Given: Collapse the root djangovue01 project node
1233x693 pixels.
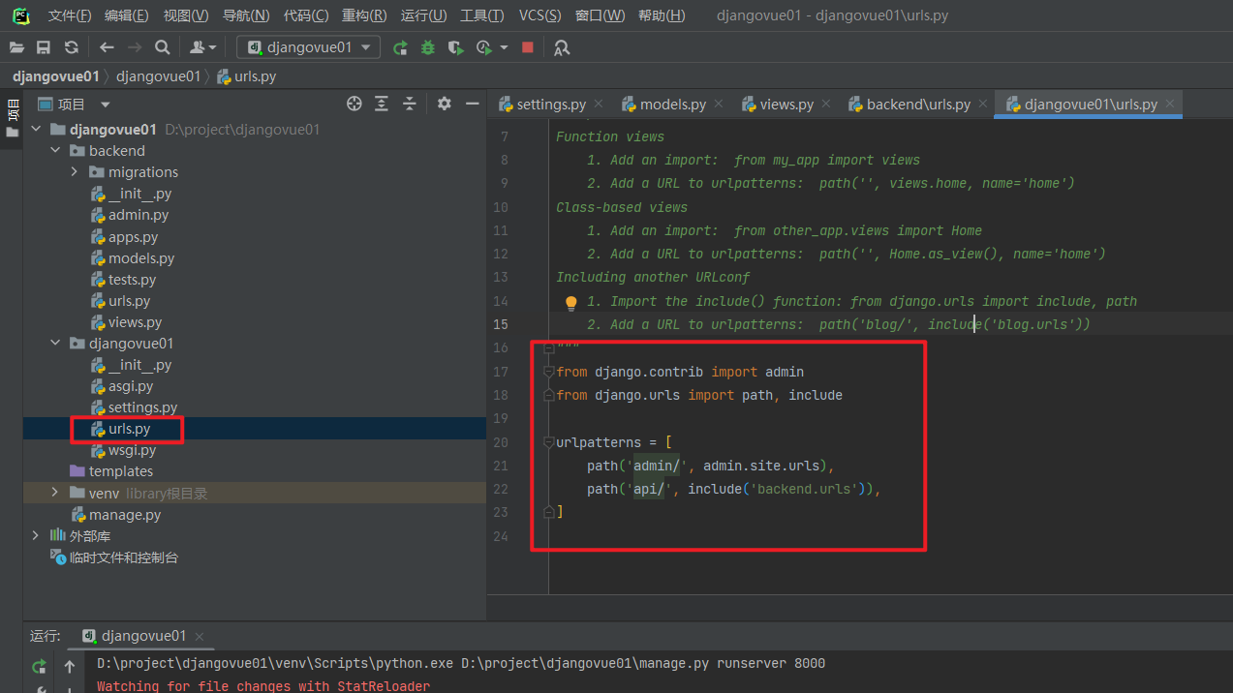Looking at the screenshot, I should (36, 130).
